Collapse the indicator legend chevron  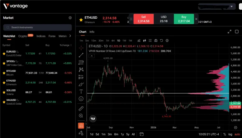coord(92,56)
